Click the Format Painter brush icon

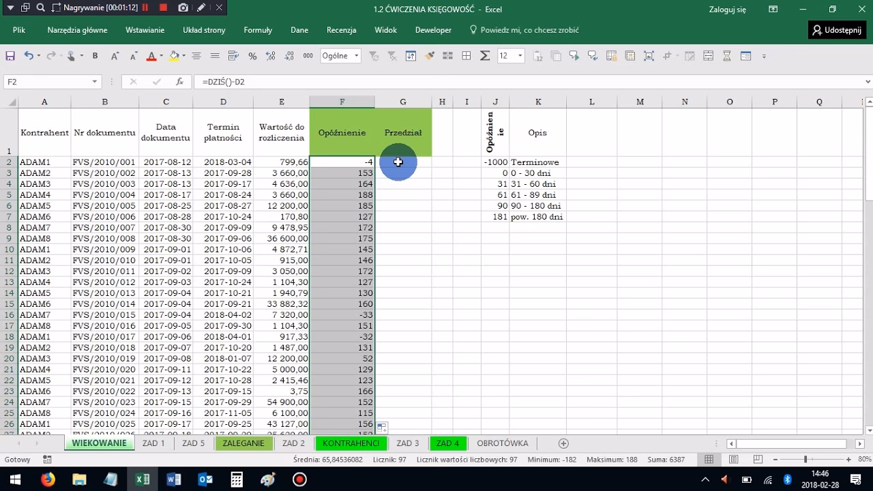(x=430, y=56)
